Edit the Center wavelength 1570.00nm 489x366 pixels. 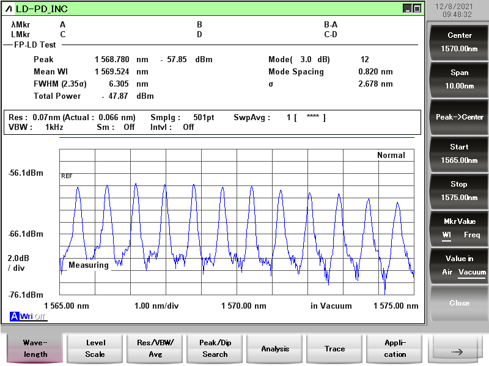tap(459, 42)
